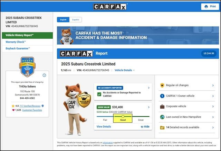Expand Corporate vehicle row chevron
The image size is (221, 151).
[x=213, y=107]
